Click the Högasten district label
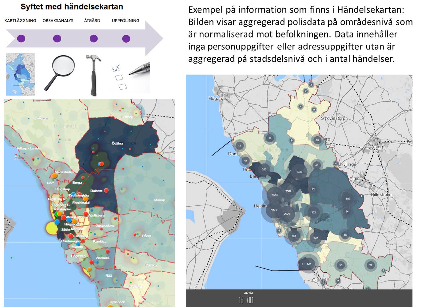Screen dimensions: 422x307 point(78,256)
